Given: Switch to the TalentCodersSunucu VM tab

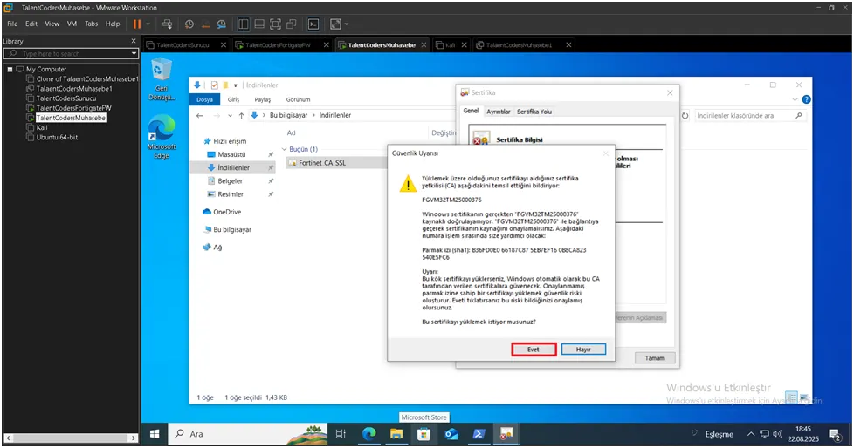Looking at the screenshot, I should click(183, 45).
